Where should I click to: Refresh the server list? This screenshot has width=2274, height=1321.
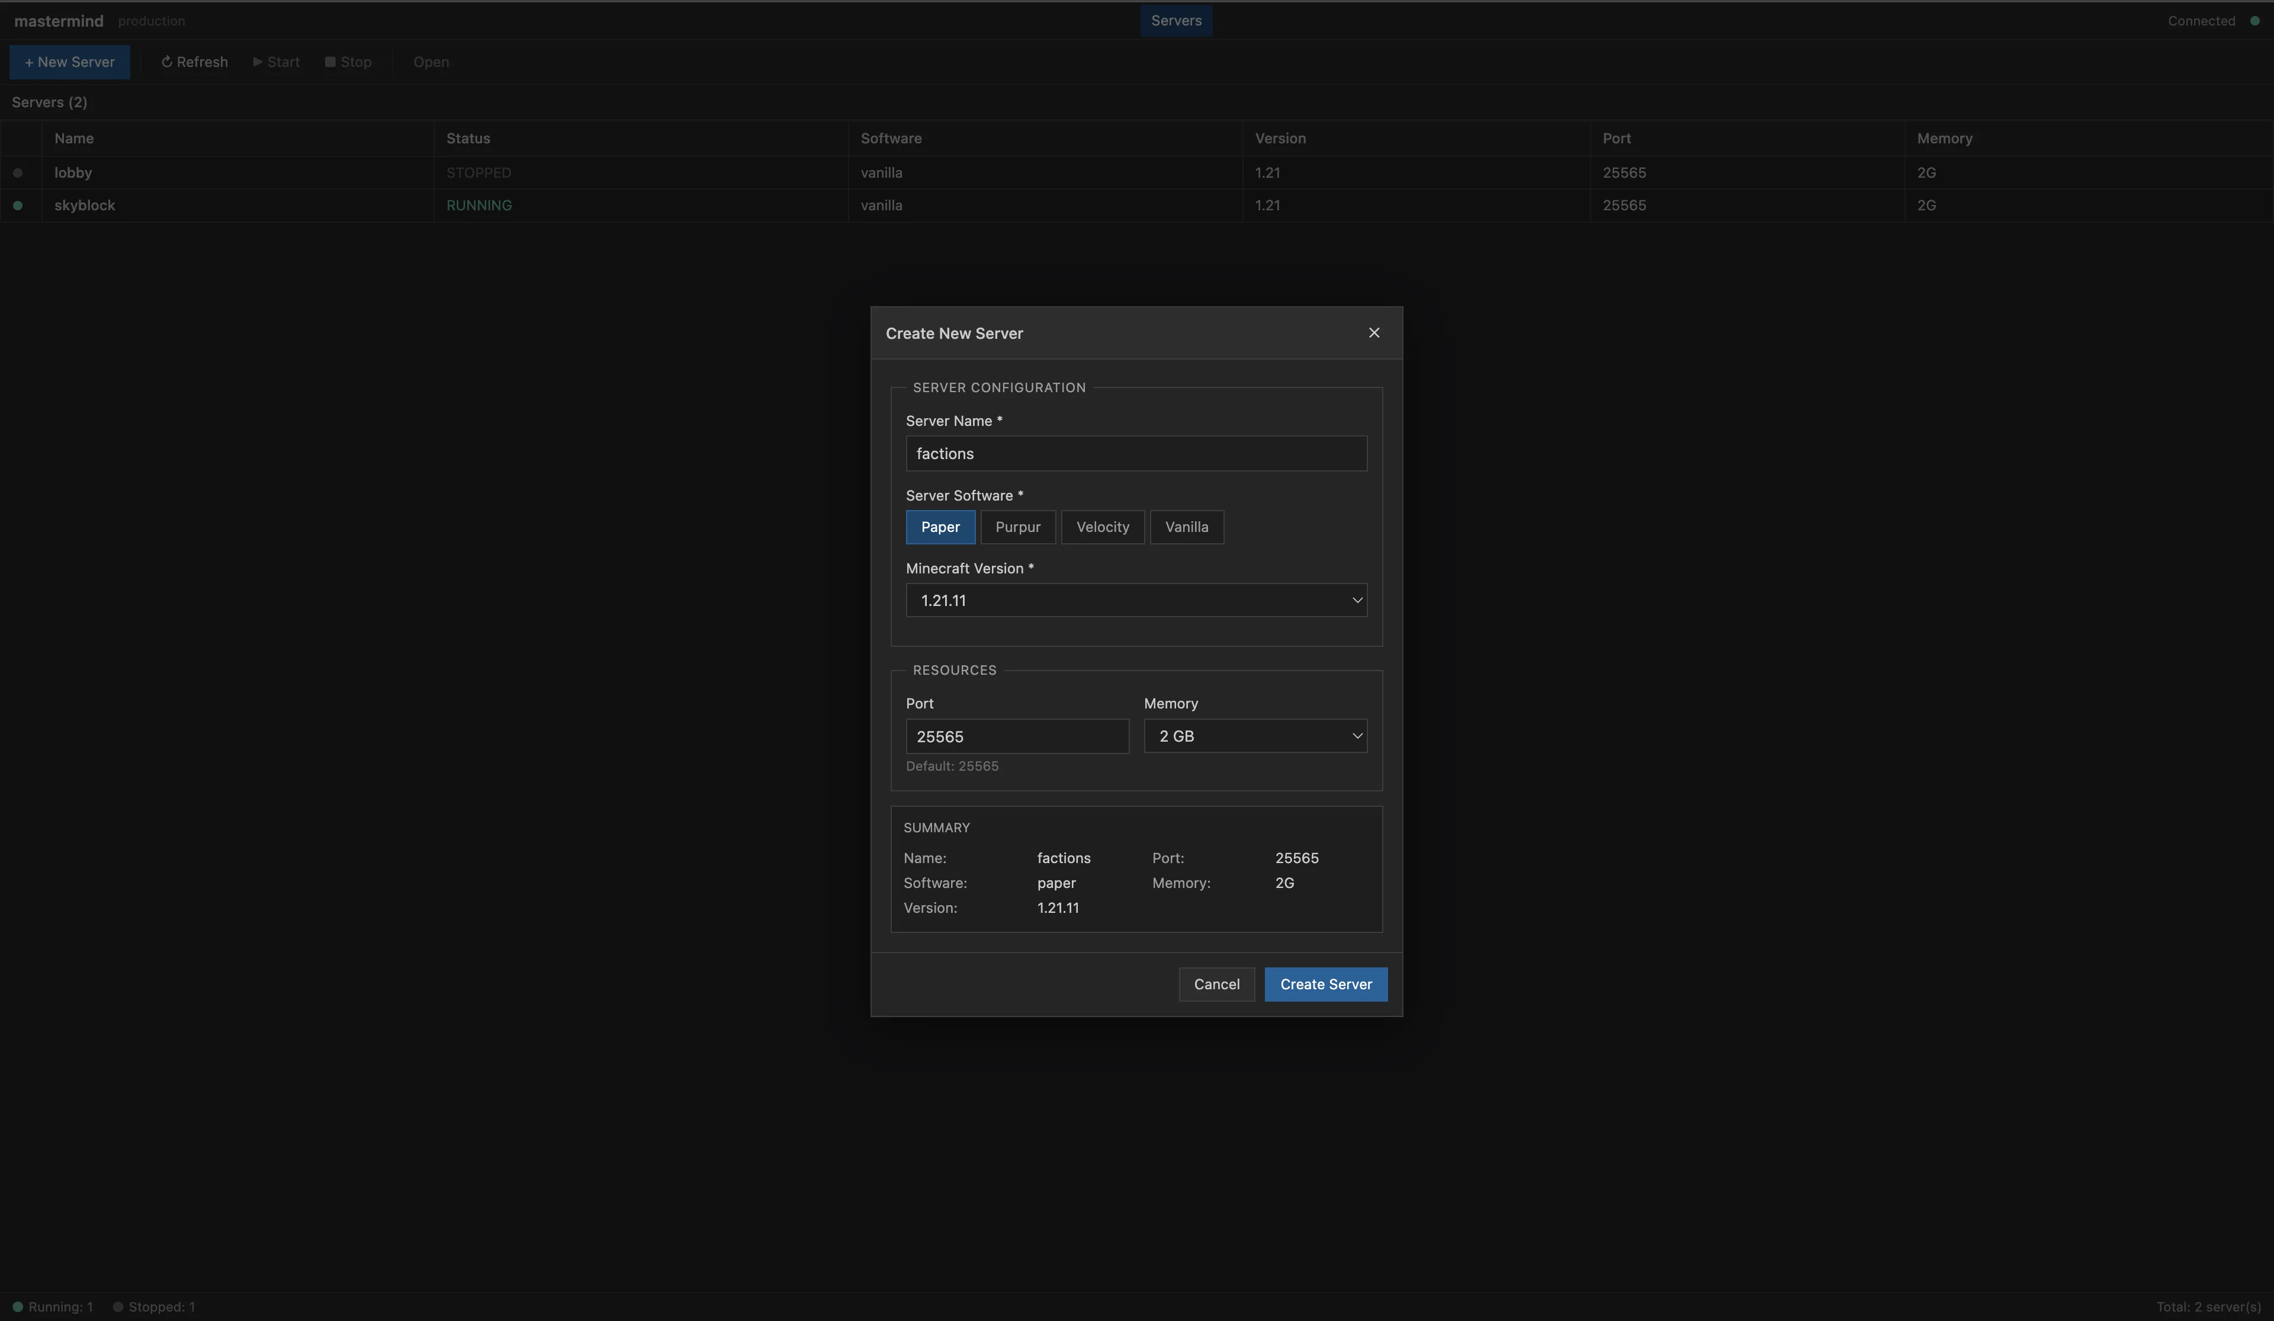194,62
